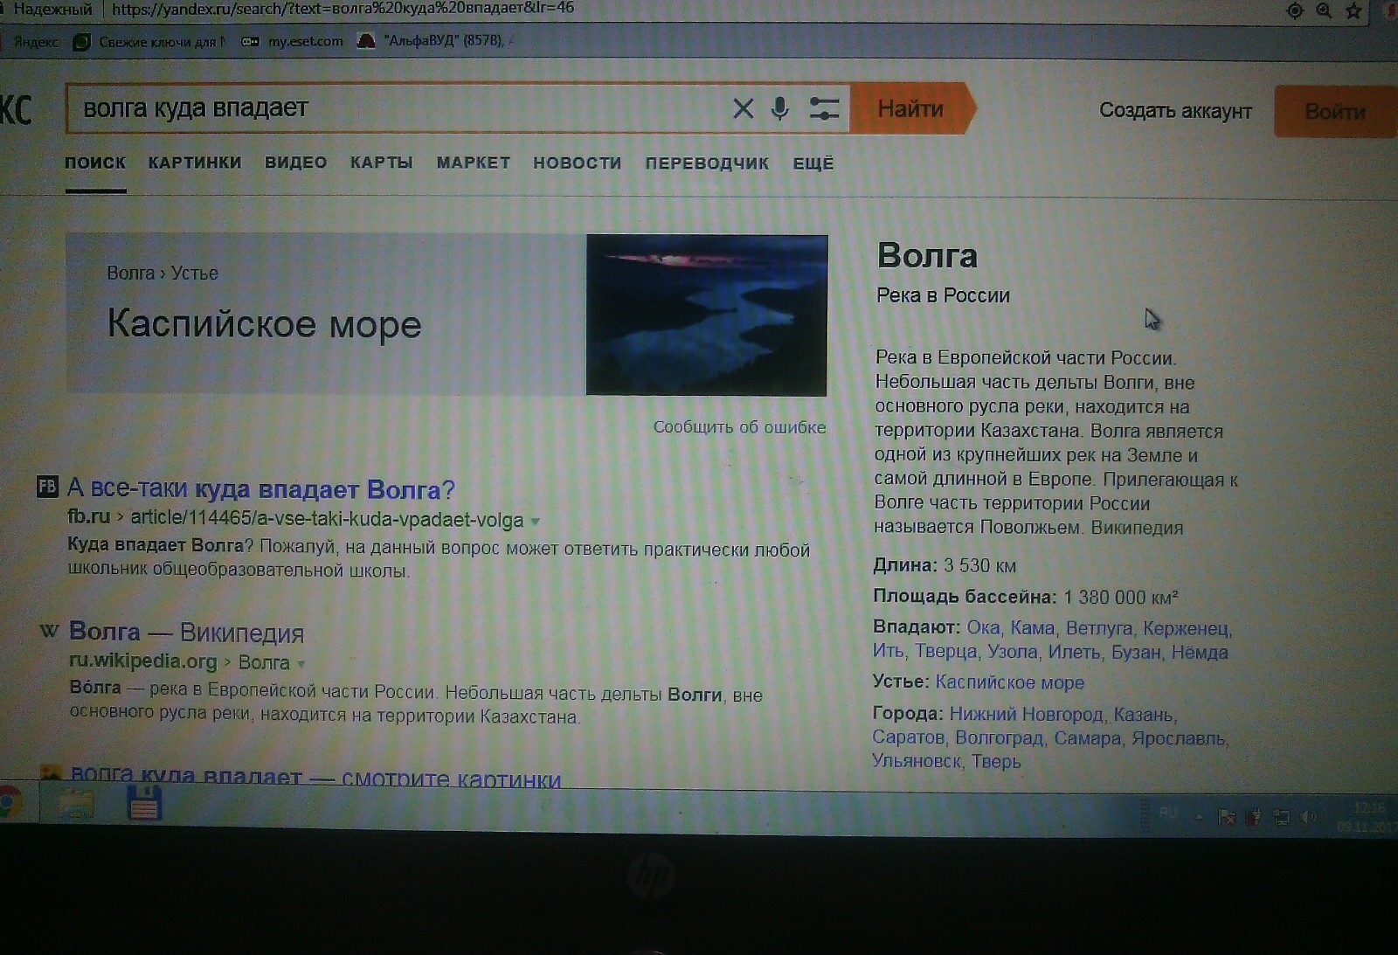Click the Ярославль city link
The image size is (1398, 955).
1179,738
